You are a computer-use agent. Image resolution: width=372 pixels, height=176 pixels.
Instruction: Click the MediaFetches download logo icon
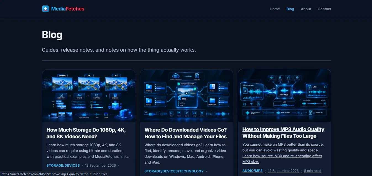45,9
